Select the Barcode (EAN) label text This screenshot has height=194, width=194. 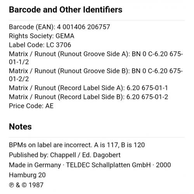pos(32,27)
